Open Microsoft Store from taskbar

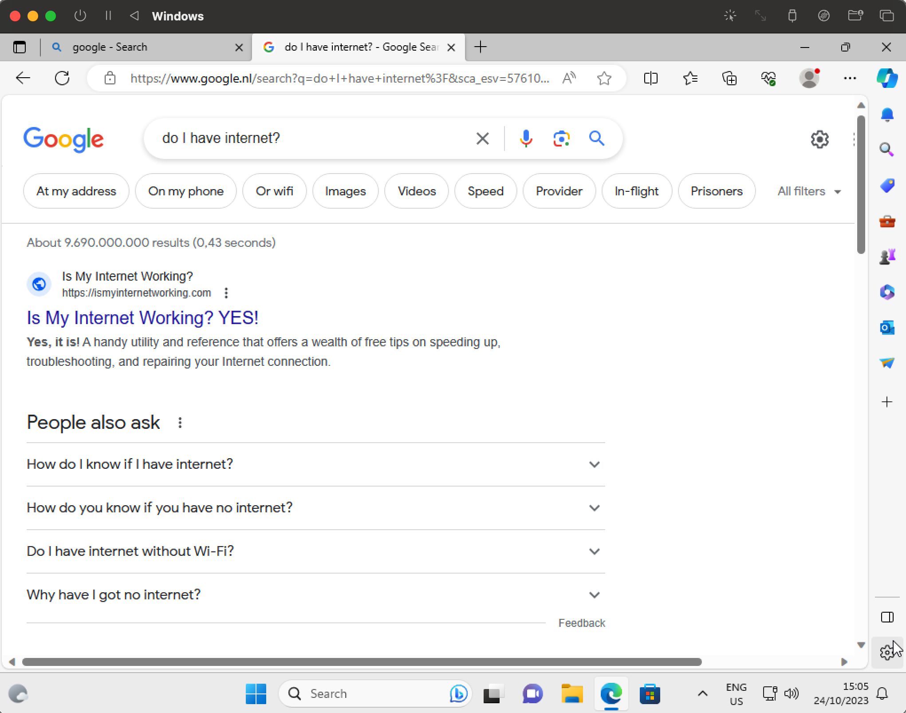[x=650, y=693]
